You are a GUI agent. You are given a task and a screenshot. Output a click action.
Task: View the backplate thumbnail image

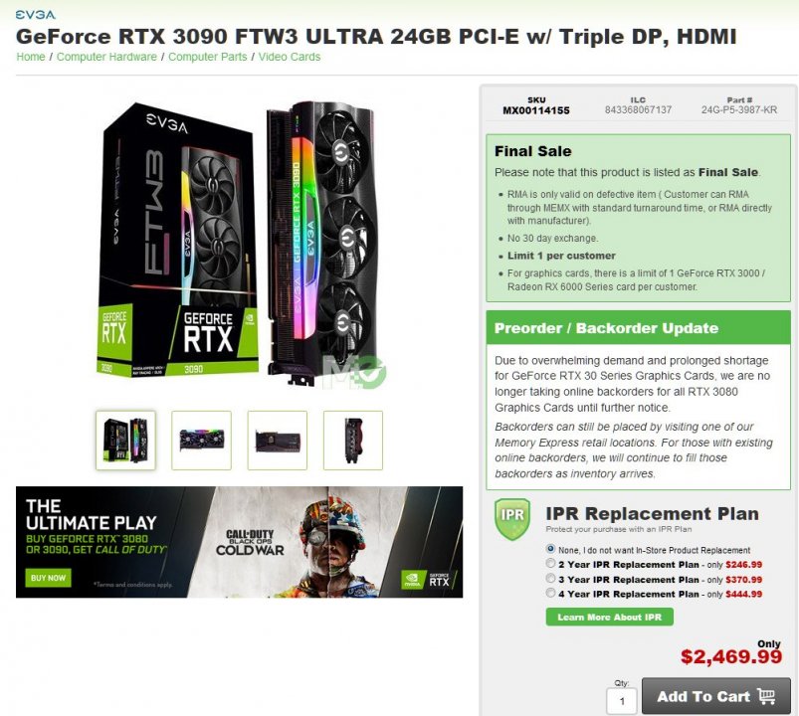pos(278,440)
